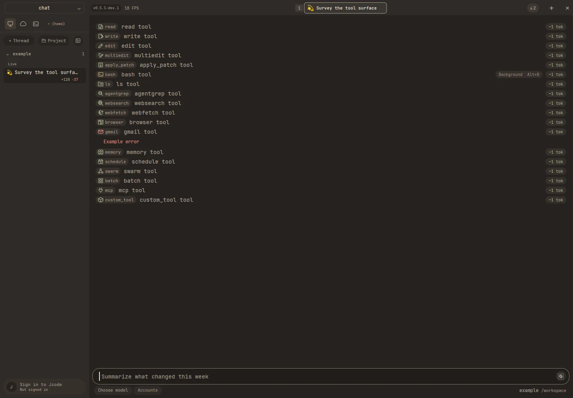Click the webfetch tool badge
573x398 pixels.
112,113
